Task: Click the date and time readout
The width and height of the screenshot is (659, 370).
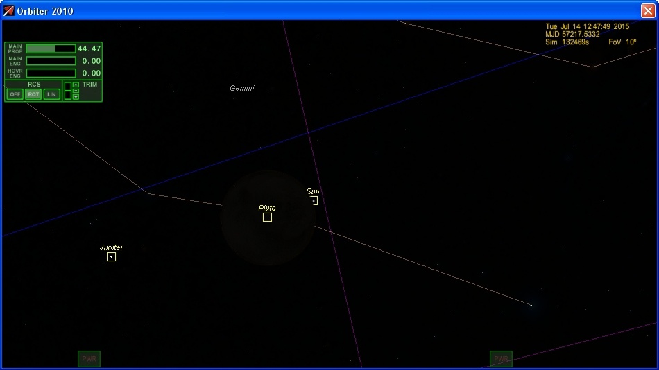Action: pos(587,26)
